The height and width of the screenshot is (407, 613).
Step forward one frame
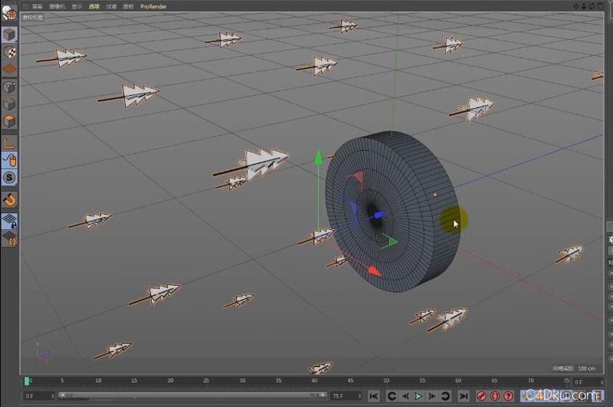coord(431,396)
